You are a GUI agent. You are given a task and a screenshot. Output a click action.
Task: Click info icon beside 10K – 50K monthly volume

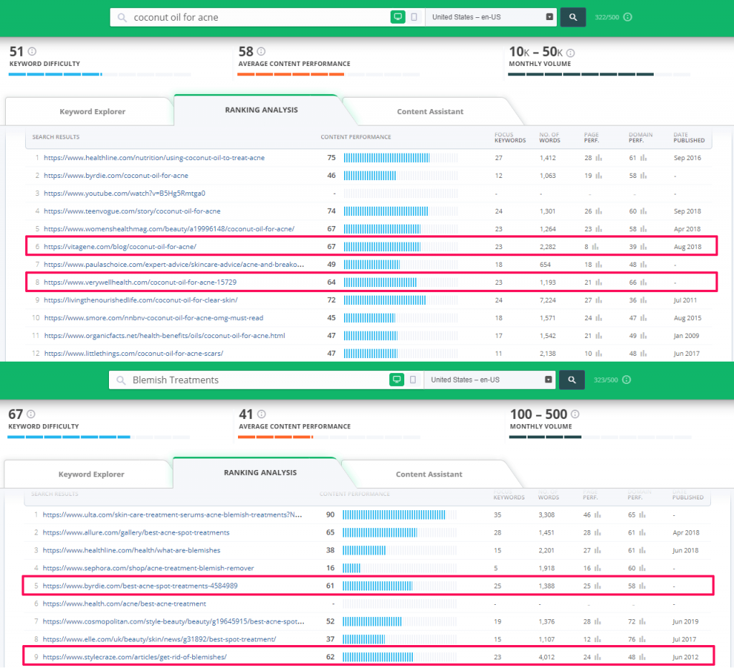570,53
